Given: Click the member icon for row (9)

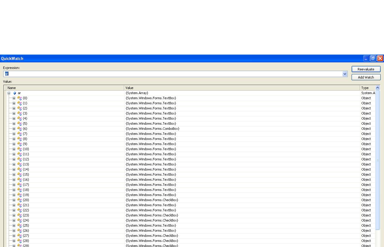Looking at the screenshot, I should [x=19, y=144].
